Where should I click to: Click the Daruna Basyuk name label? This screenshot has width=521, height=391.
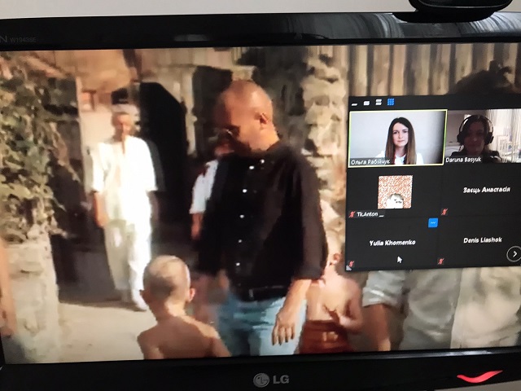(463, 160)
